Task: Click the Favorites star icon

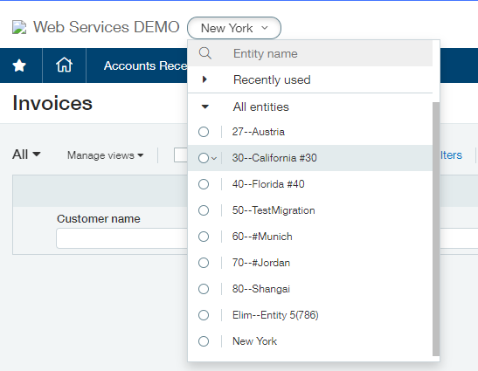Action: (x=19, y=65)
